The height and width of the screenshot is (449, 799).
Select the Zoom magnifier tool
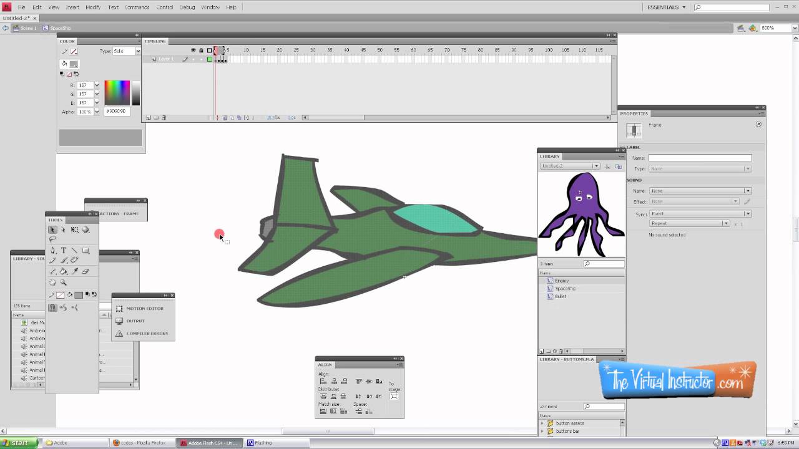point(63,282)
